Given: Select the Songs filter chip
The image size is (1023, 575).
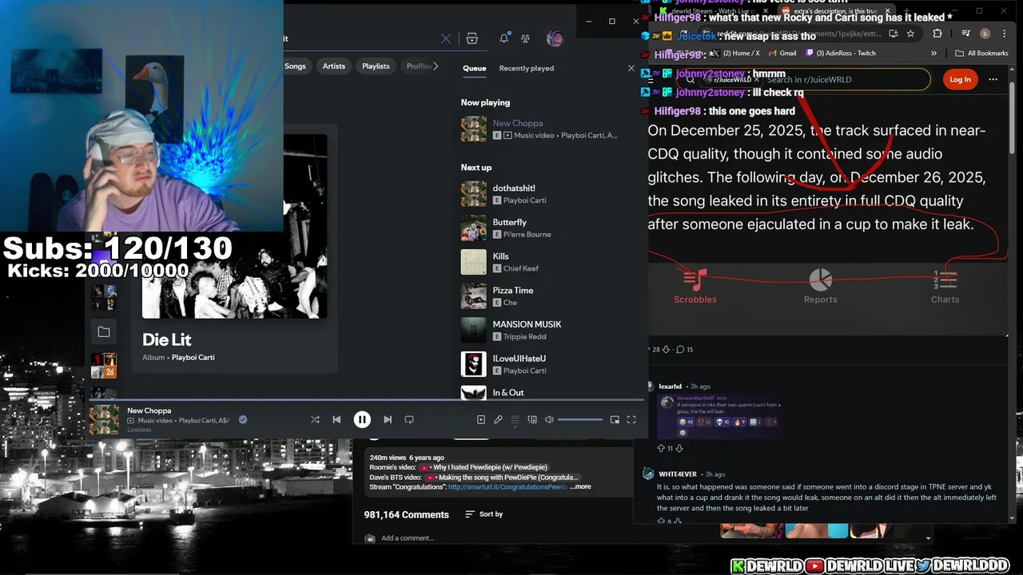Looking at the screenshot, I should coord(295,66).
